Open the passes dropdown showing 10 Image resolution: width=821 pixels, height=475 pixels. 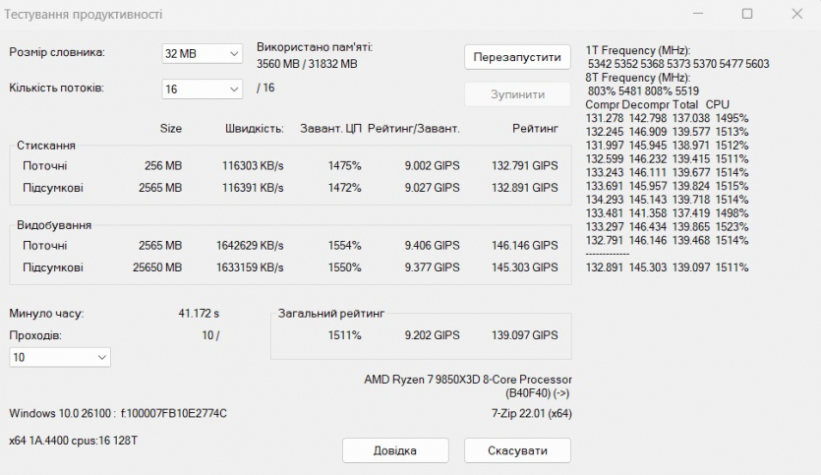[x=60, y=358]
